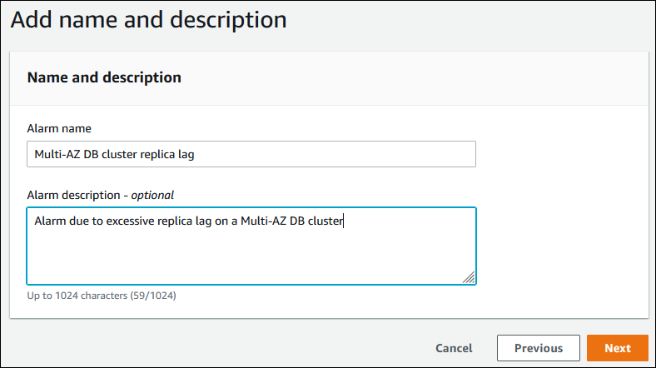
Task: Proceed with the orange Next button
Action: pos(617,348)
